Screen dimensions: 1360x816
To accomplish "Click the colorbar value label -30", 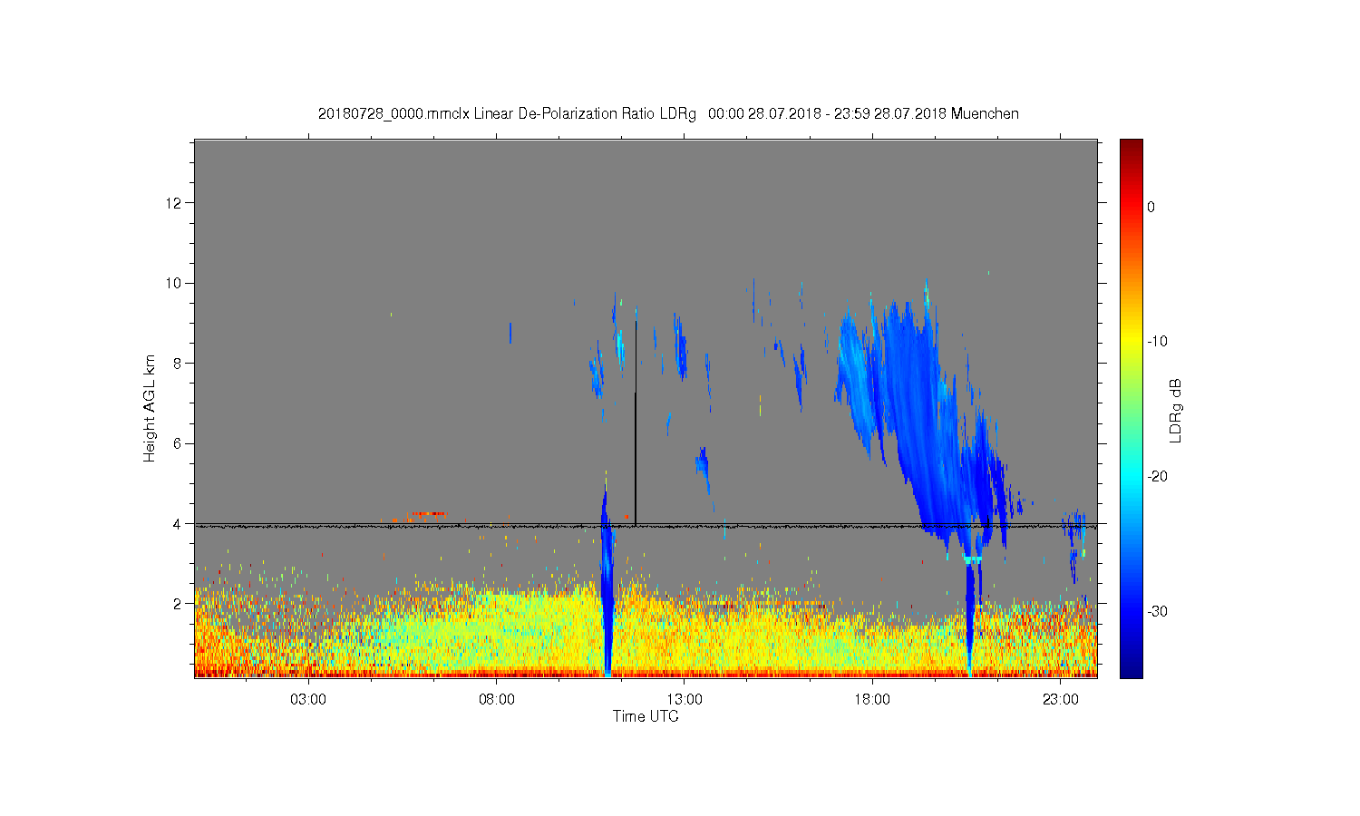I will (1157, 612).
